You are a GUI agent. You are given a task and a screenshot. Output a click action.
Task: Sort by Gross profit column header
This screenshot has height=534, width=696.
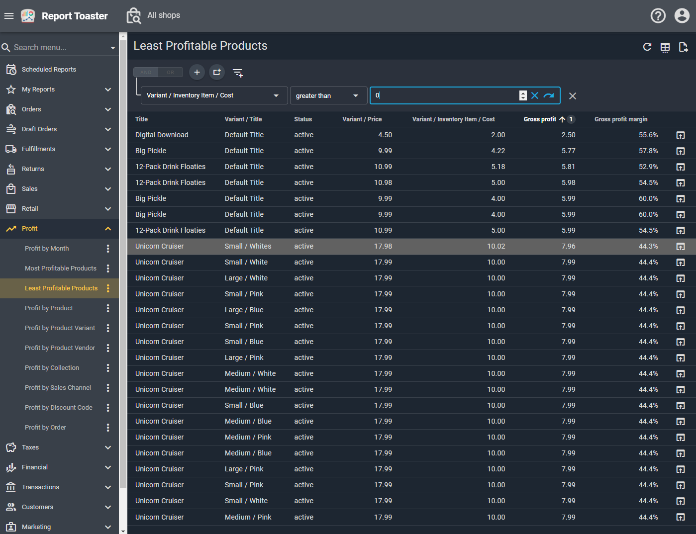pos(540,119)
